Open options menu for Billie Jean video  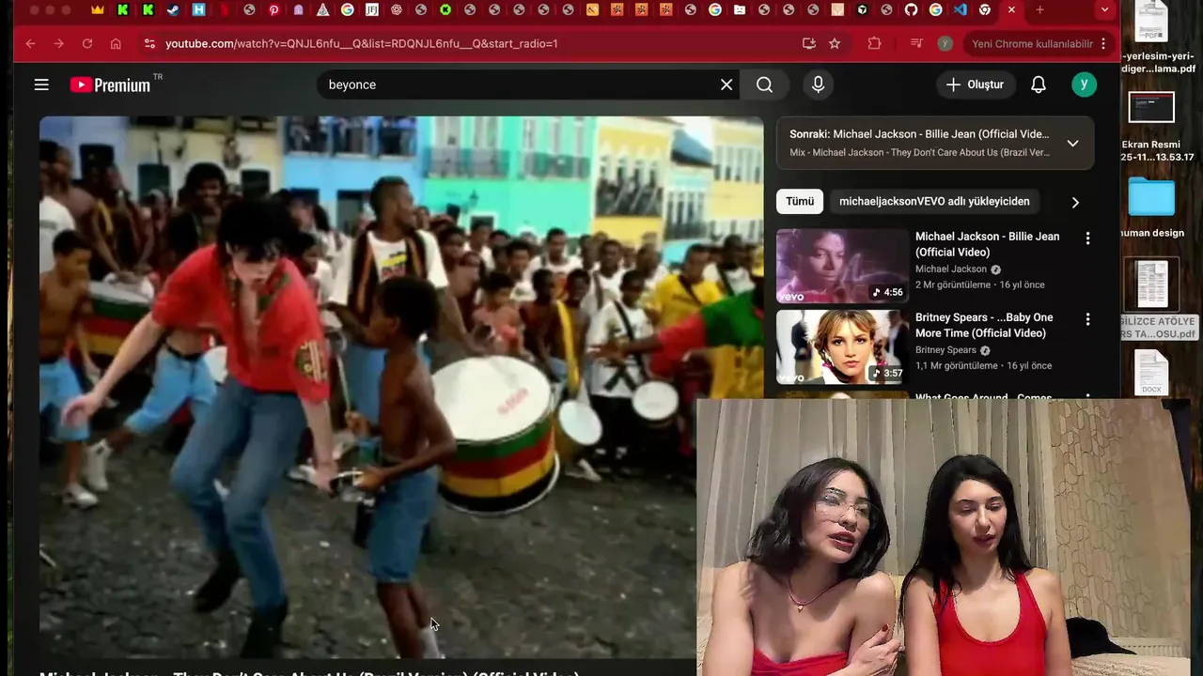point(1087,238)
